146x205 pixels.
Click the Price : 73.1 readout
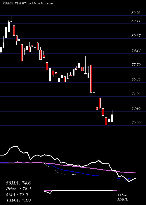(19, 189)
